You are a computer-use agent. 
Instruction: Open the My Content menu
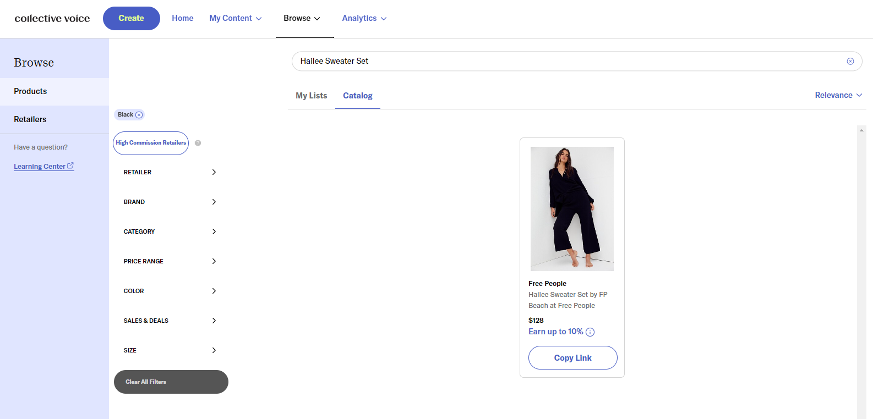tap(236, 18)
